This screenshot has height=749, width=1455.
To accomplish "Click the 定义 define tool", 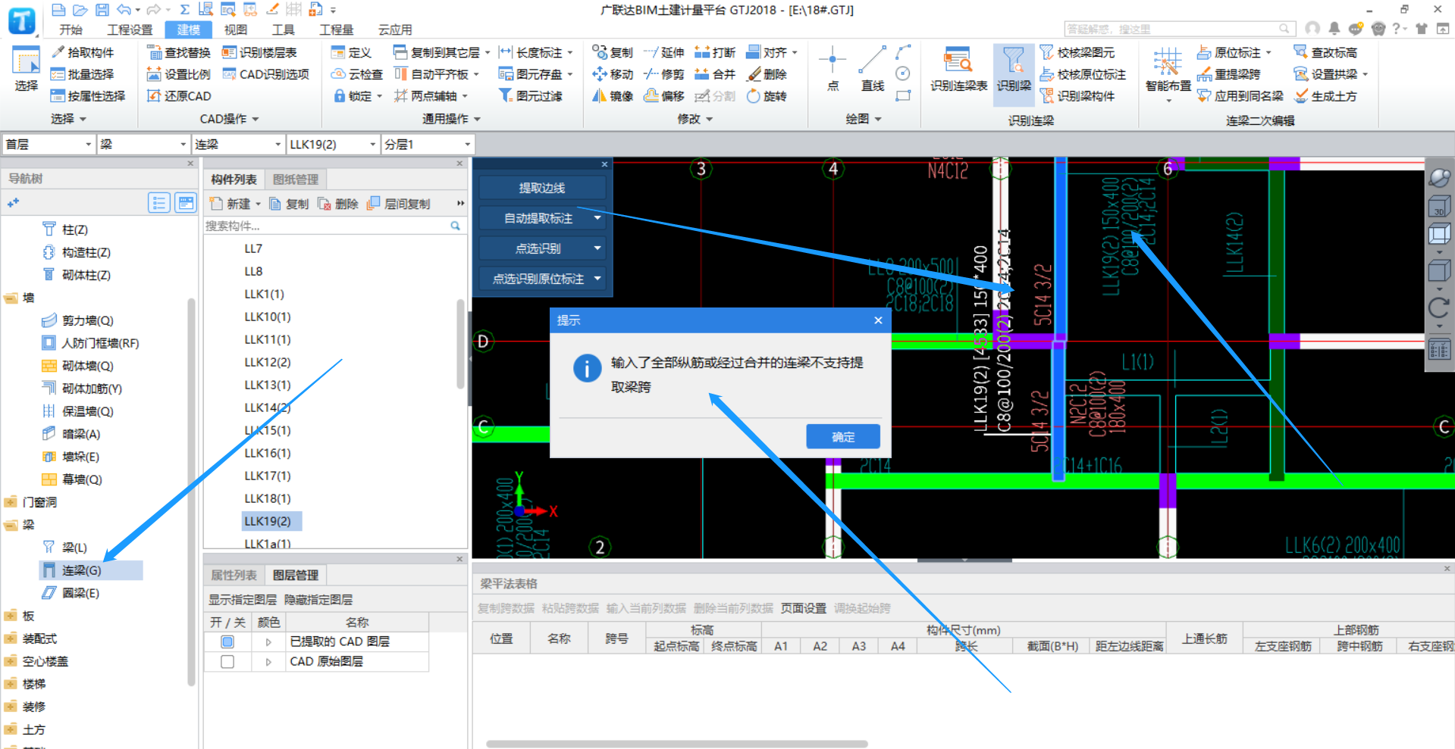I will click(x=352, y=52).
